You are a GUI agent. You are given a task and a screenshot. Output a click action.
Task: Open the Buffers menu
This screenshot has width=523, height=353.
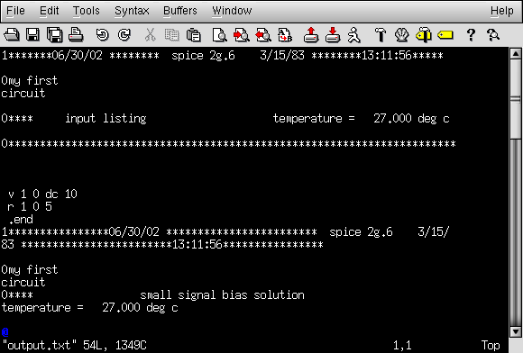coord(180,11)
